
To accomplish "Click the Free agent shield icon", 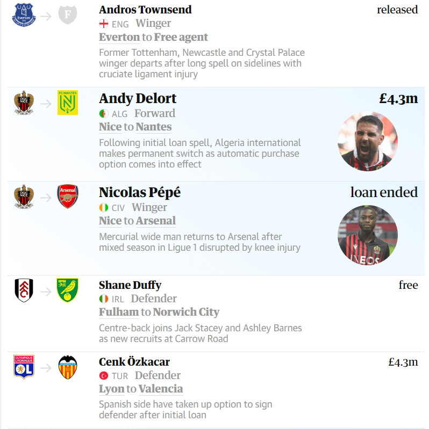I will (x=68, y=15).
